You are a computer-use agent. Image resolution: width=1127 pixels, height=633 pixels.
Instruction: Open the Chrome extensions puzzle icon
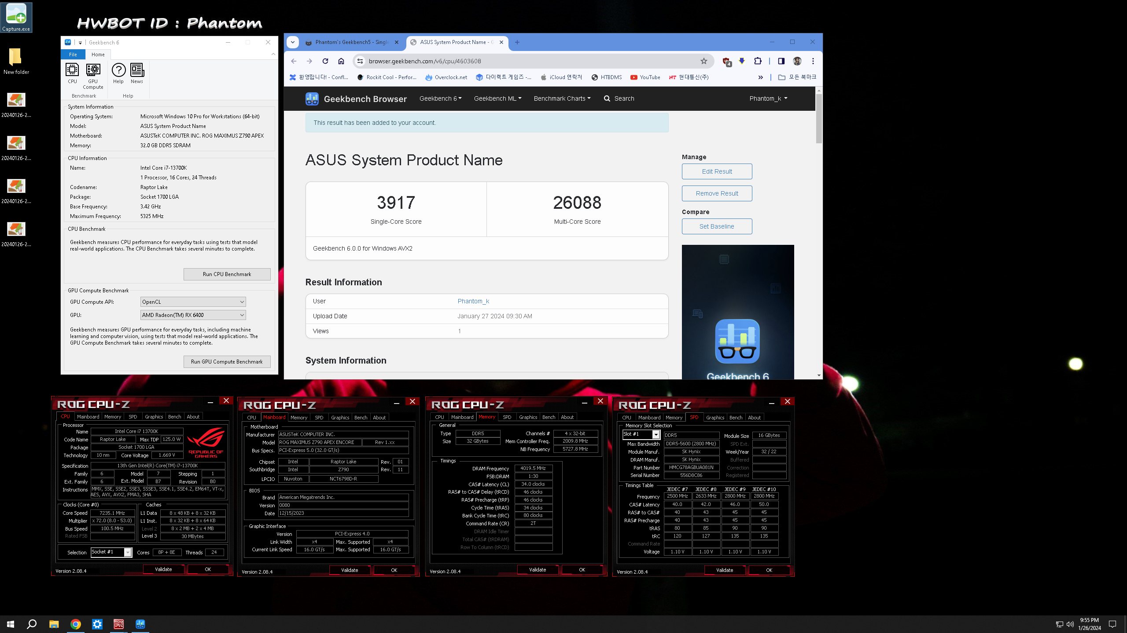coord(758,61)
